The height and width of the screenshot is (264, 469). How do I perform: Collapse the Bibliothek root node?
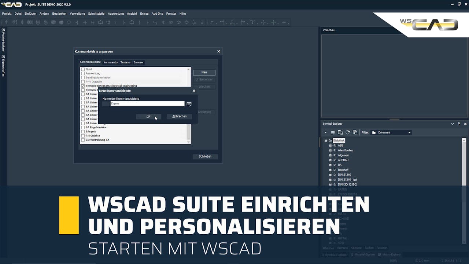point(325,140)
